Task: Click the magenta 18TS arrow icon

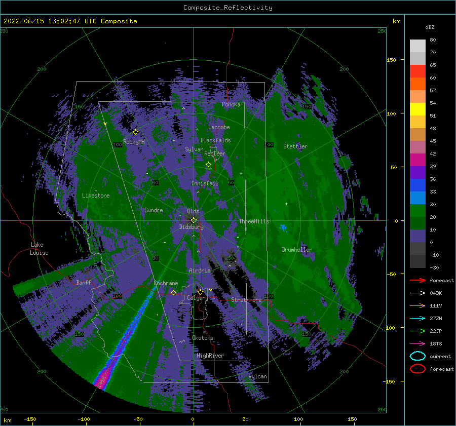Action: [417, 344]
